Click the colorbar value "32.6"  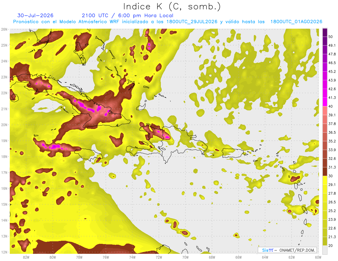click(x=332, y=159)
